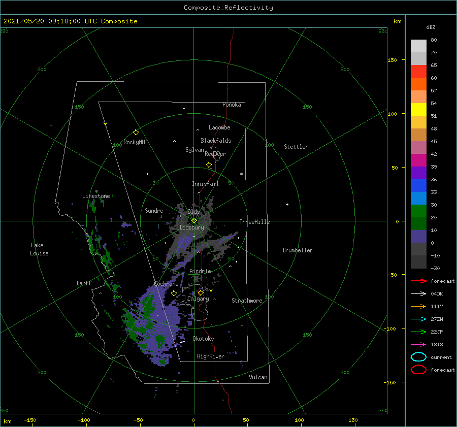The image size is (457, 427).
Task: Select the green 30 dBZ color swatch
Action: [418, 211]
